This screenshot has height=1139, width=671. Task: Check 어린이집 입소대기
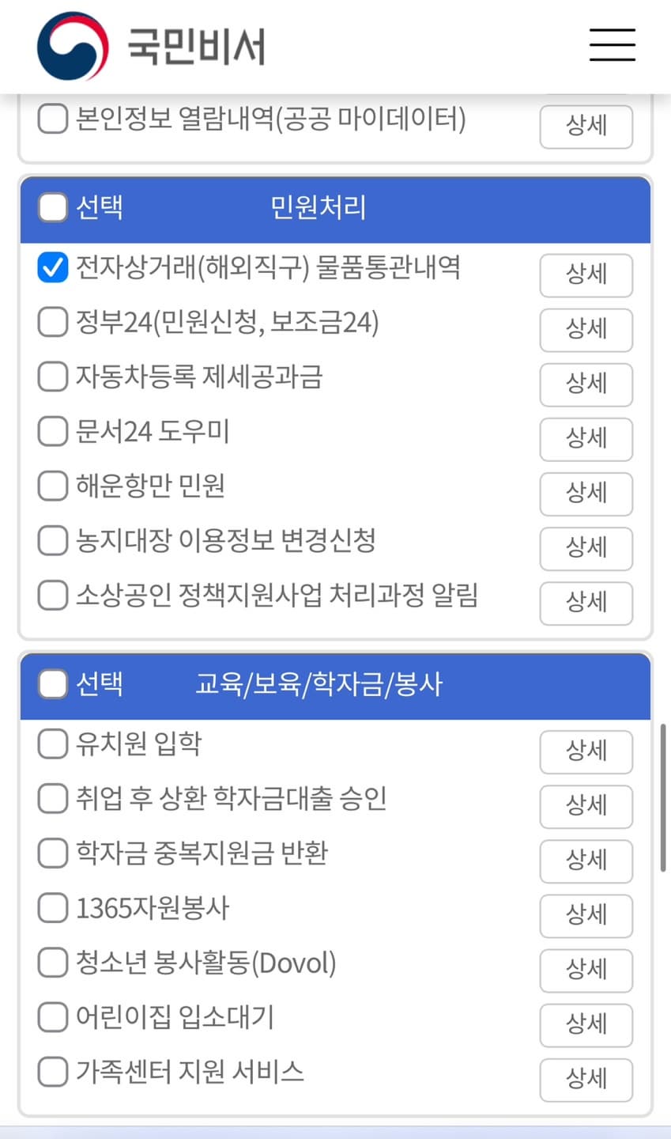click(52, 1017)
